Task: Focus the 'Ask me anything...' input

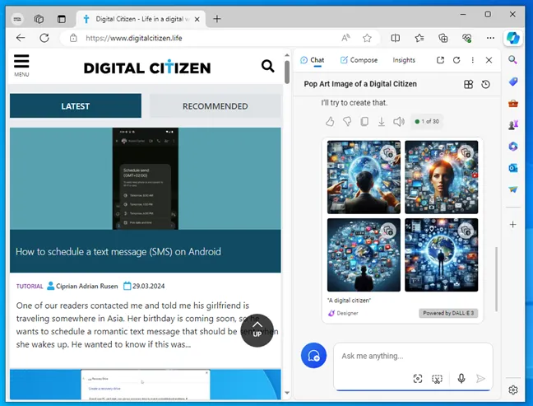Action: pyautogui.click(x=412, y=356)
